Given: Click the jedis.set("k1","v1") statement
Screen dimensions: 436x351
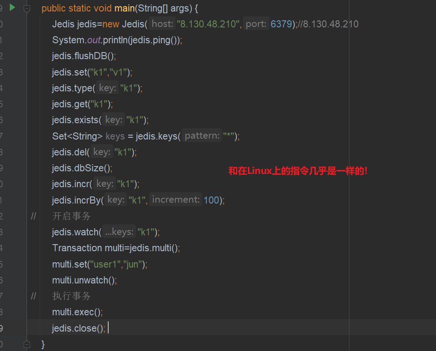Looking at the screenshot, I should (x=92, y=72).
